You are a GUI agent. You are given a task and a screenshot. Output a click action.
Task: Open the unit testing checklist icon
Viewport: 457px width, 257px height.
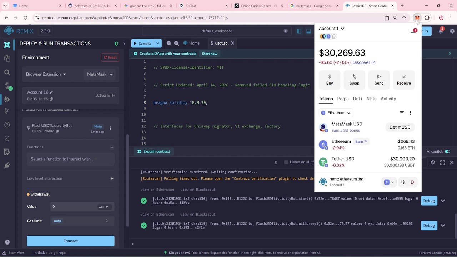click(7, 152)
